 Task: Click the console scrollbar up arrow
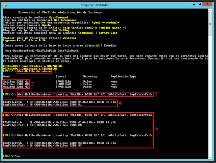point(210,10)
